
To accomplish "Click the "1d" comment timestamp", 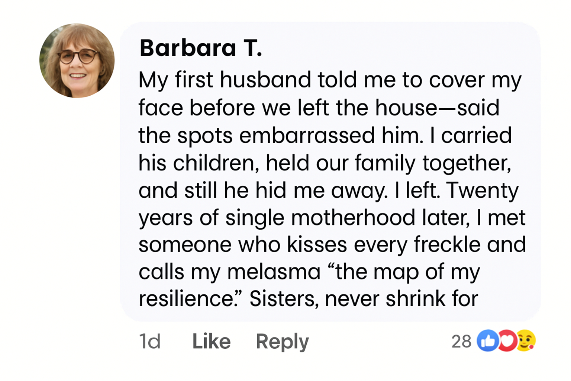I will click(149, 341).
